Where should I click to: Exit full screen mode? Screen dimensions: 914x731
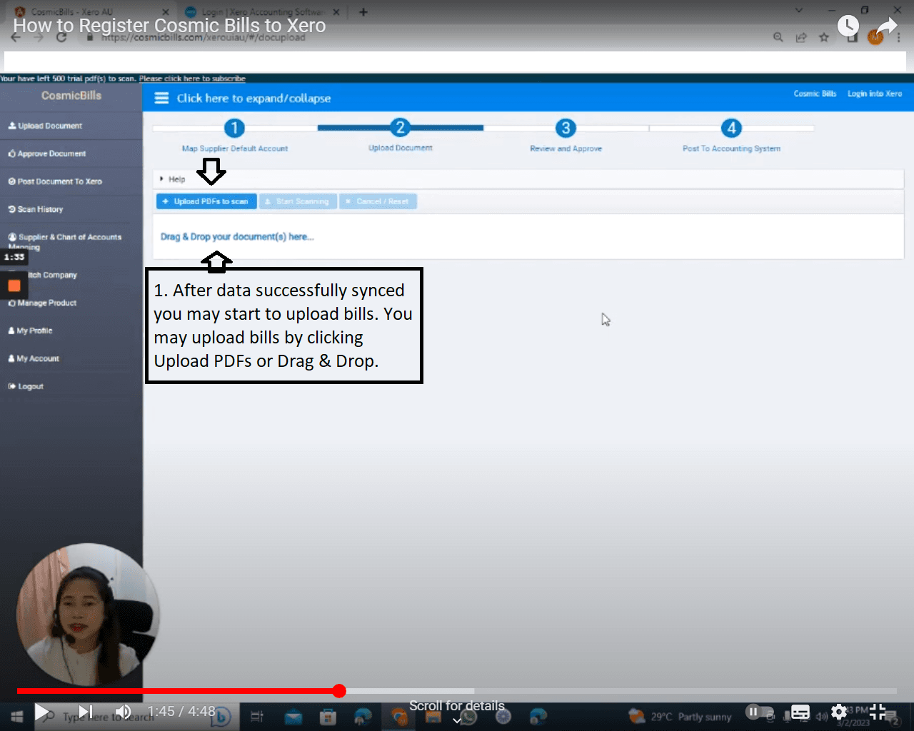pos(878,712)
